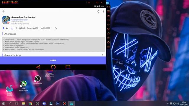Viewport: 189px width, 106px height.
Task: Click the system tray volume icon
Action: pos(178,103)
